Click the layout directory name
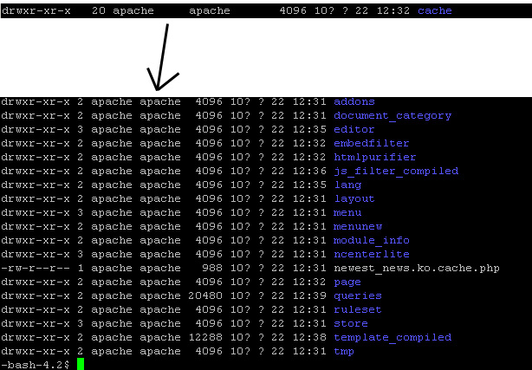 354,199
